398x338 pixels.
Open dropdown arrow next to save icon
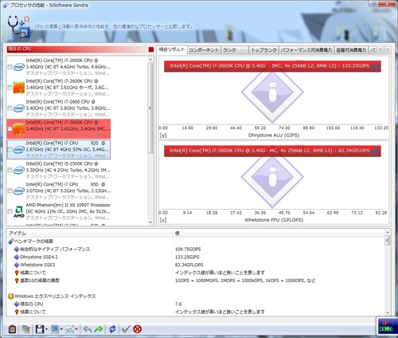click(46, 329)
